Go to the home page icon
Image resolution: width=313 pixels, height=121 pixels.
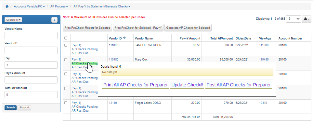[7, 6]
